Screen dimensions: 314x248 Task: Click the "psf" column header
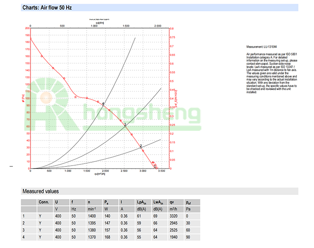(188, 202)
